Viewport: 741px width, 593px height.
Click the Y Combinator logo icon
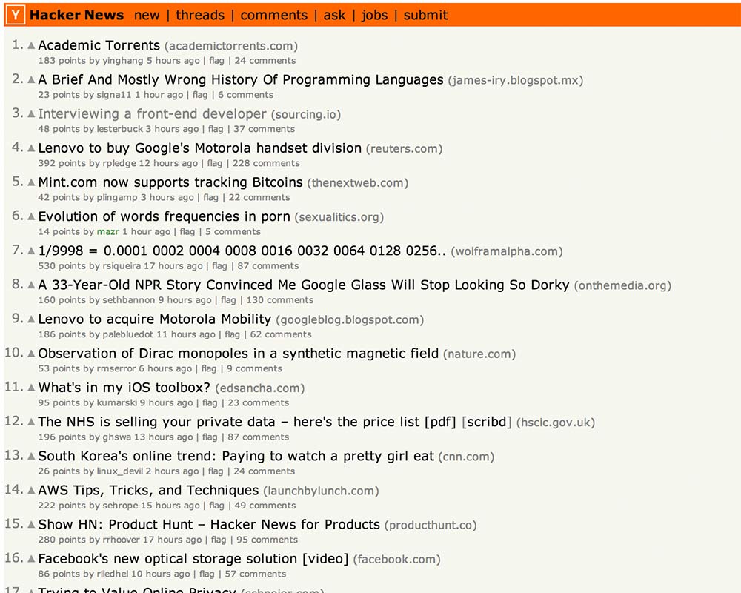click(x=16, y=15)
